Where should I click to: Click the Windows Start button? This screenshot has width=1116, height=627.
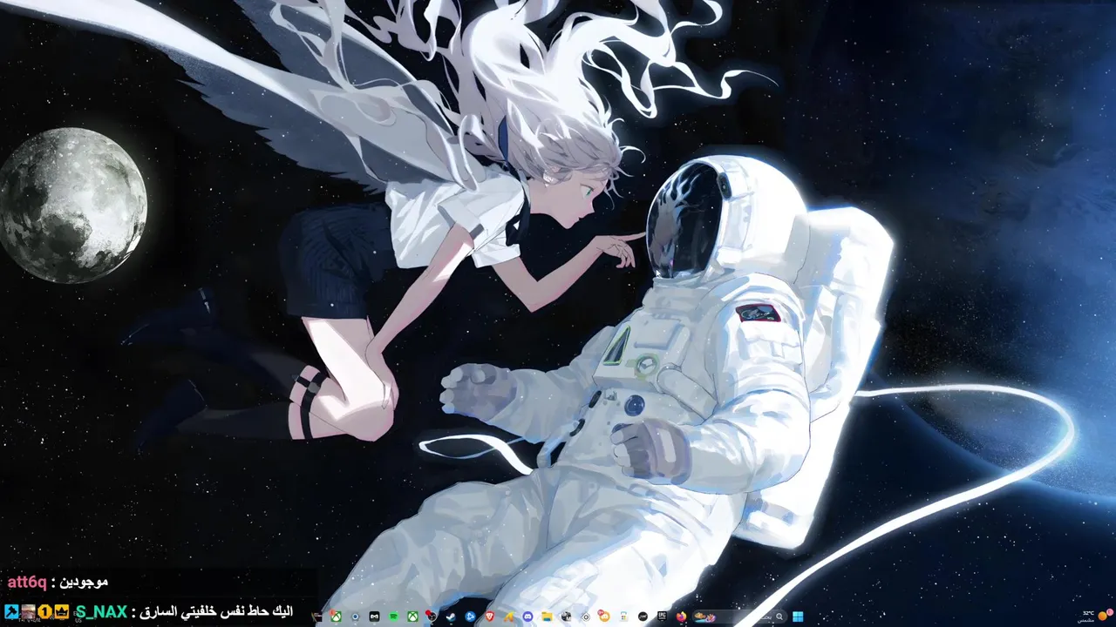tap(798, 617)
